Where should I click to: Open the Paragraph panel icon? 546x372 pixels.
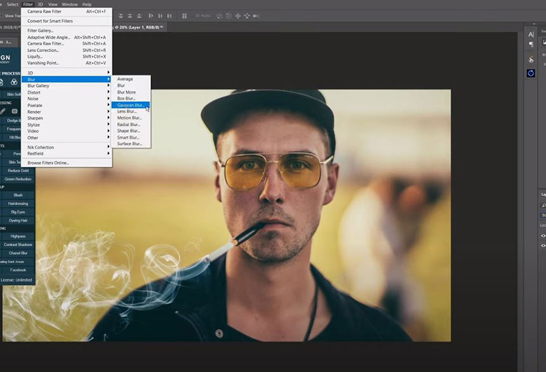531,44
